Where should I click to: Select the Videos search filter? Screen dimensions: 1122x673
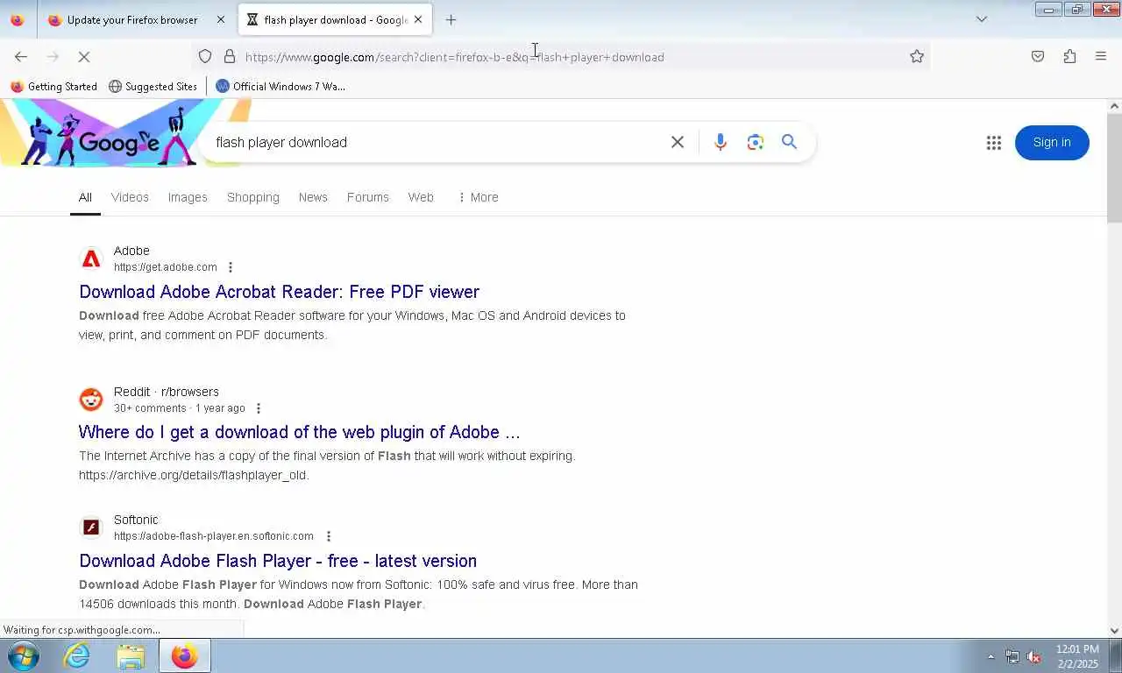point(130,197)
